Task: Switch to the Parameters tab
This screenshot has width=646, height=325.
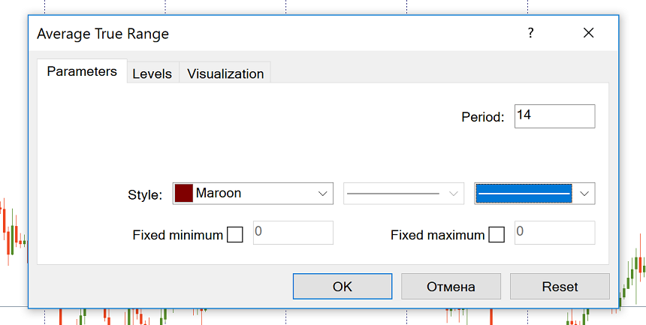Action: pyautogui.click(x=82, y=72)
